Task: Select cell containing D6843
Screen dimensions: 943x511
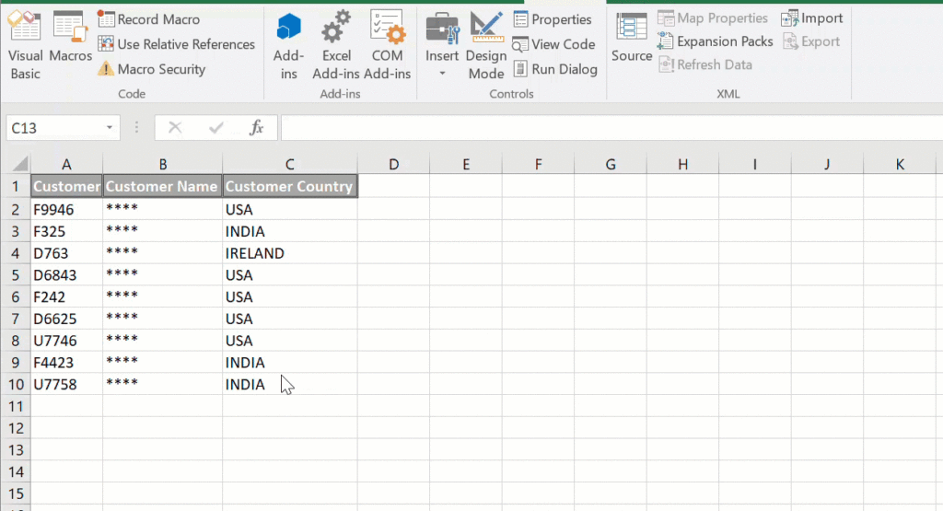Action: (x=66, y=274)
